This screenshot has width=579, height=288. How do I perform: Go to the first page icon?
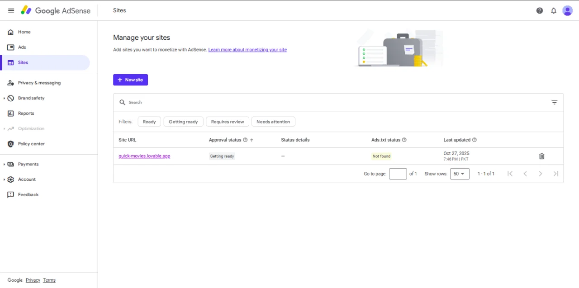(x=510, y=174)
